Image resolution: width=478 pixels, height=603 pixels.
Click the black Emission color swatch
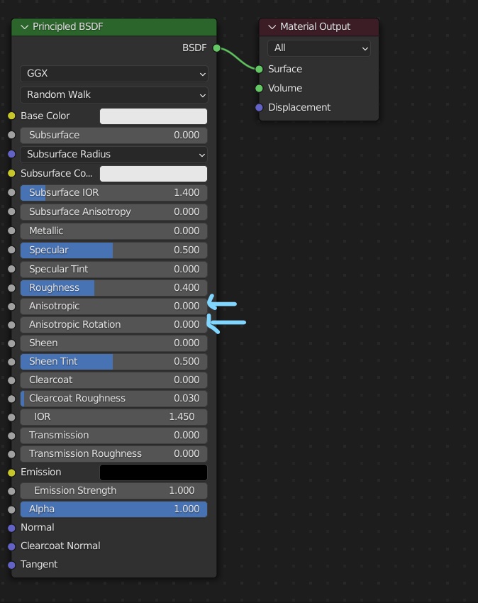pos(153,472)
